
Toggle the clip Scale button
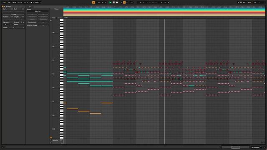point(5,27)
